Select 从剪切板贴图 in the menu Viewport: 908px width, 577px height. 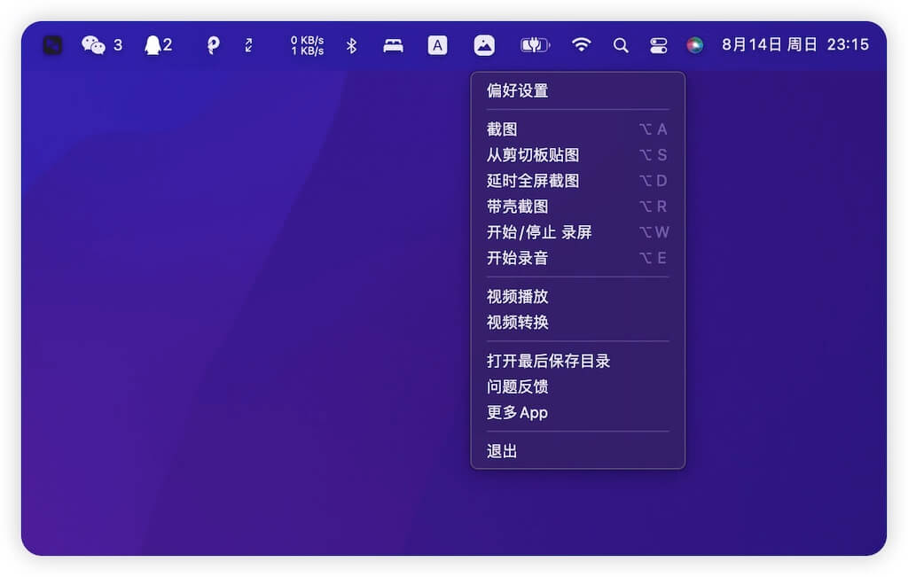(533, 155)
